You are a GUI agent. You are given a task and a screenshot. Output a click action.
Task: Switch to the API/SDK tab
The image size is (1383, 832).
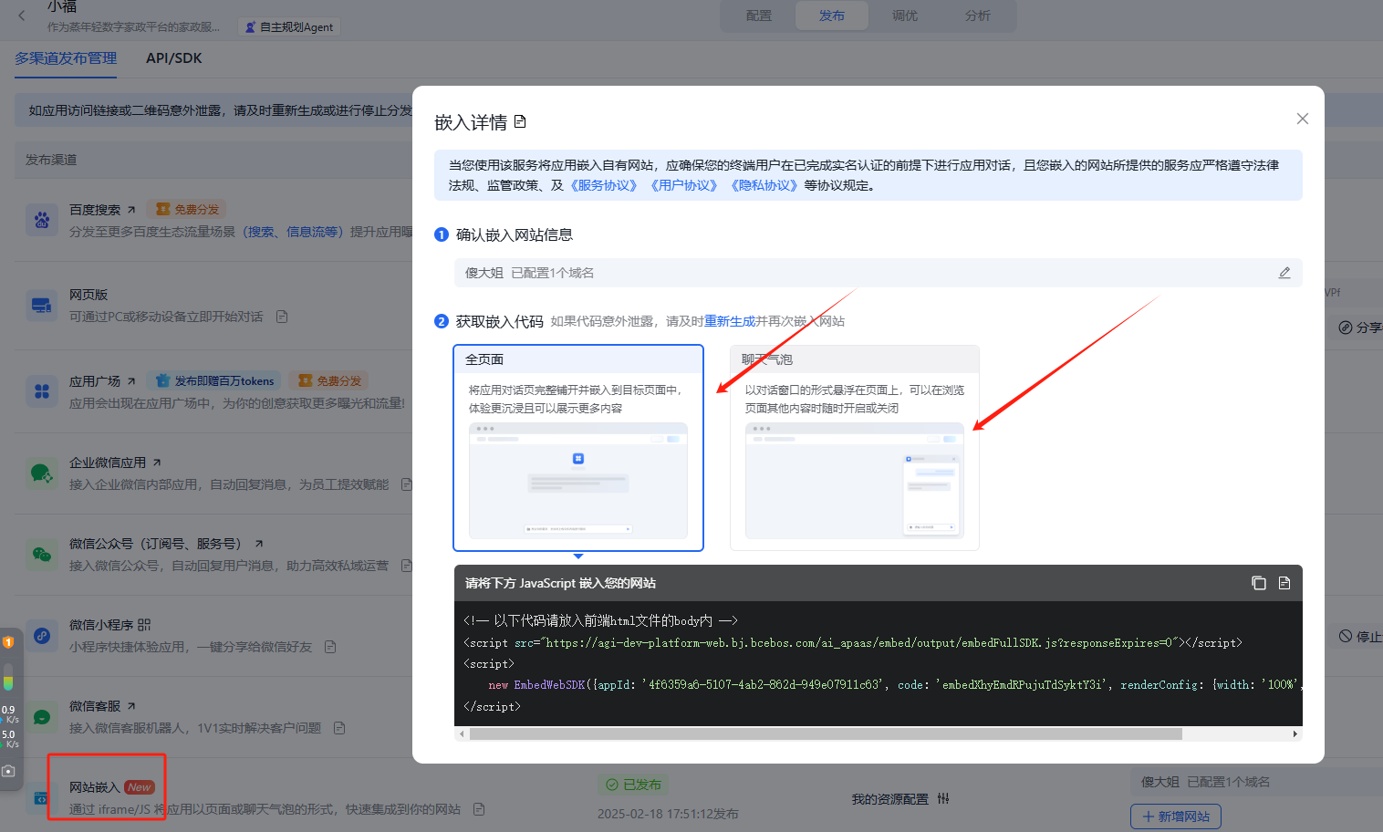(x=173, y=58)
